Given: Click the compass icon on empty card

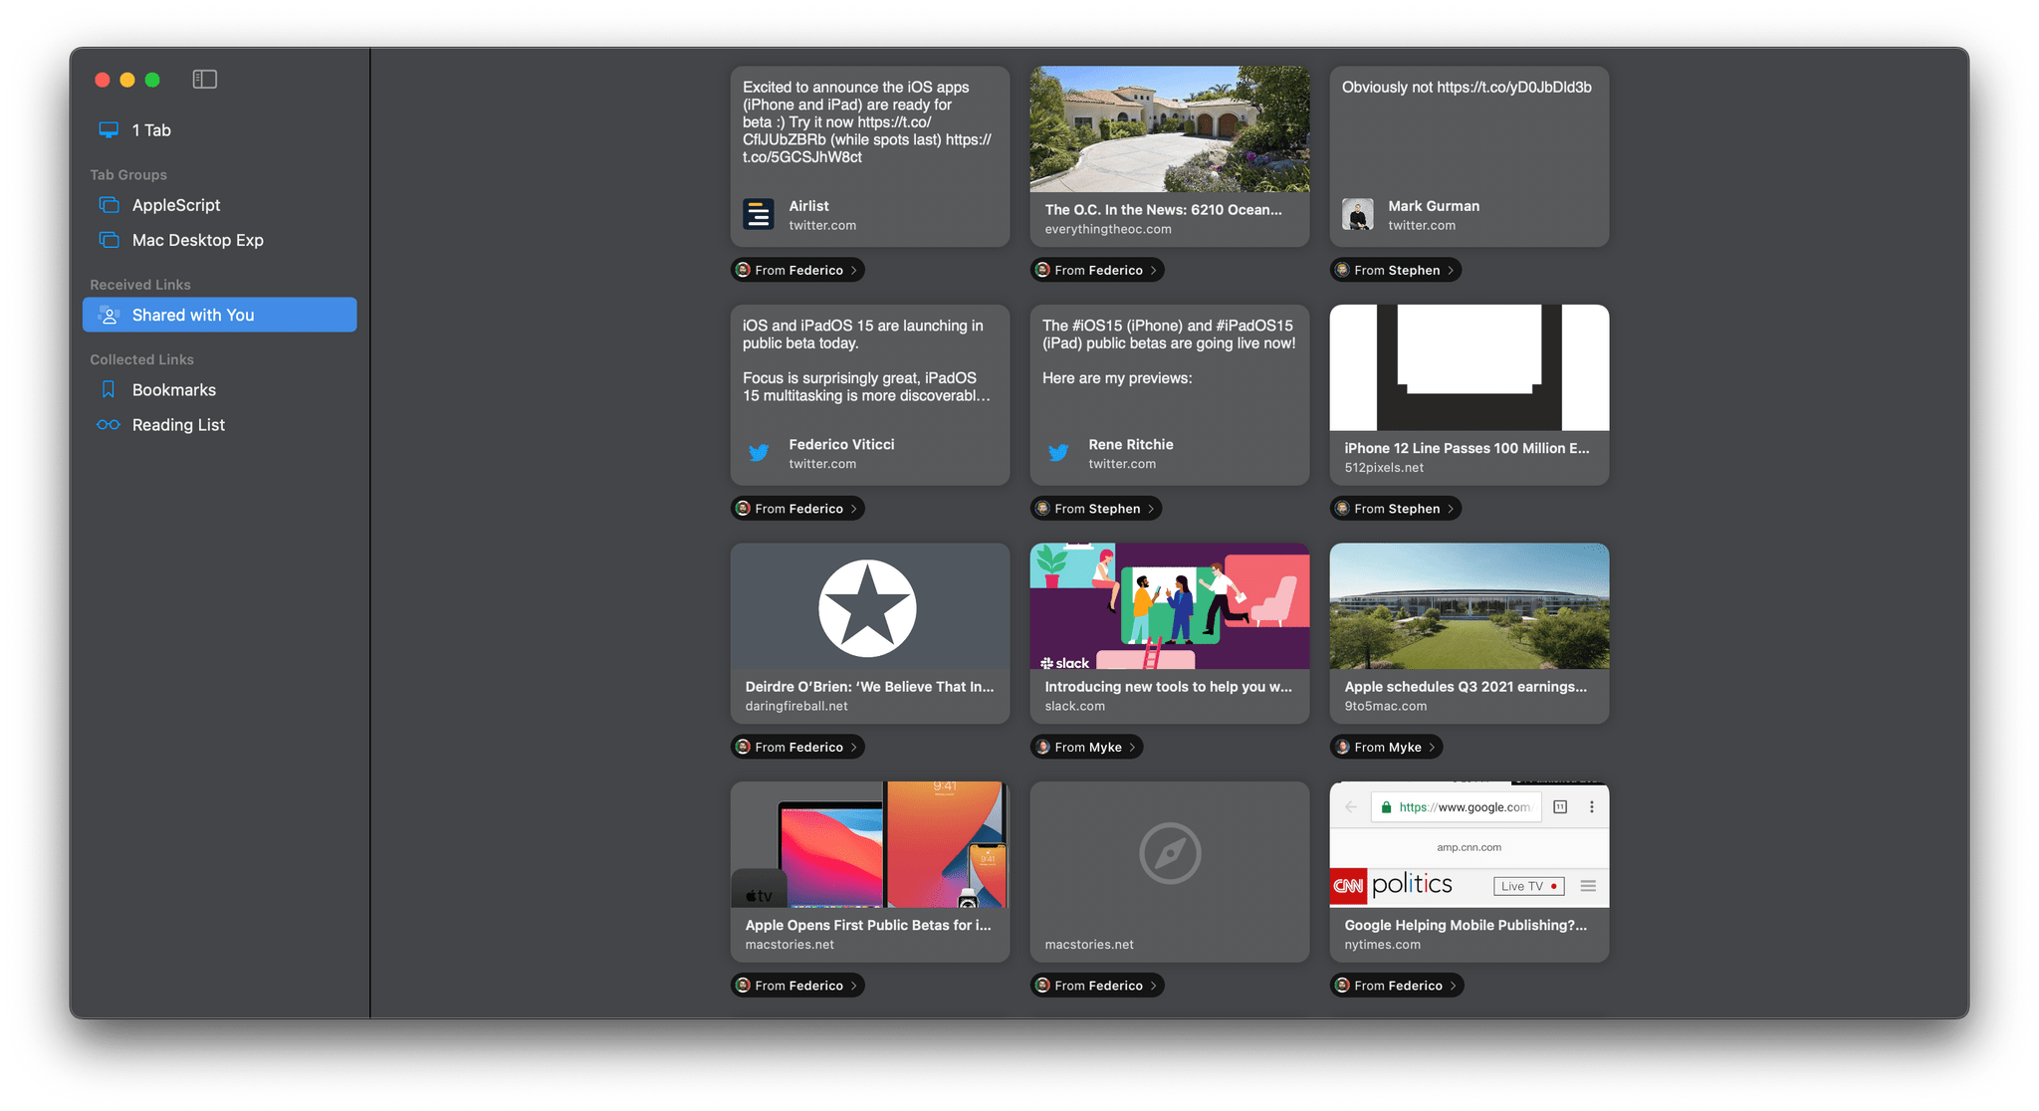Looking at the screenshot, I should 1169,854.
